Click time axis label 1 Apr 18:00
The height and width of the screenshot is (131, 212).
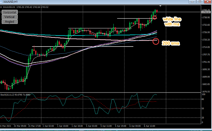click(77, 126)
